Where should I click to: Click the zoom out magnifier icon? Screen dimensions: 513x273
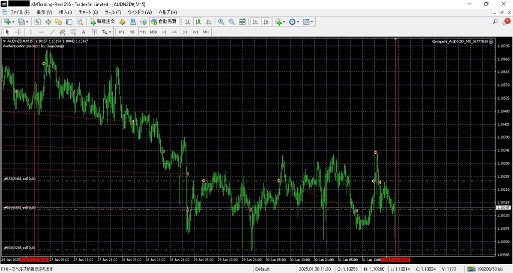click(231, 21)
